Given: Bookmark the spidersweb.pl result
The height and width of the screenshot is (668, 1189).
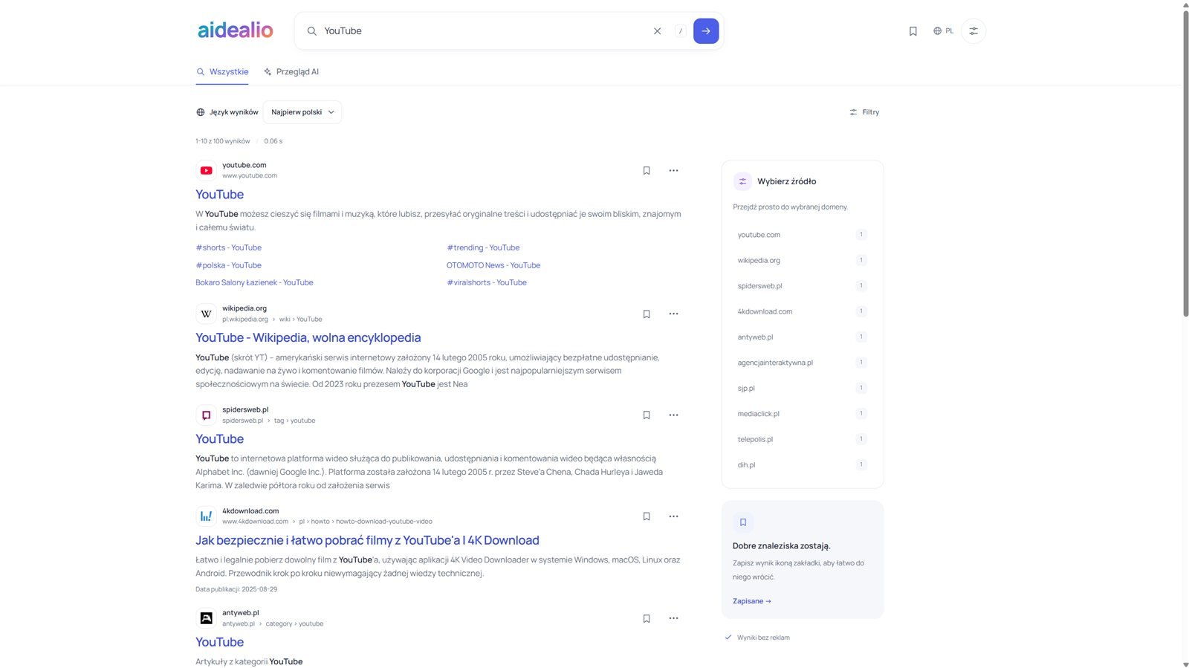Looking at the screenshot, I should [647, 415].
